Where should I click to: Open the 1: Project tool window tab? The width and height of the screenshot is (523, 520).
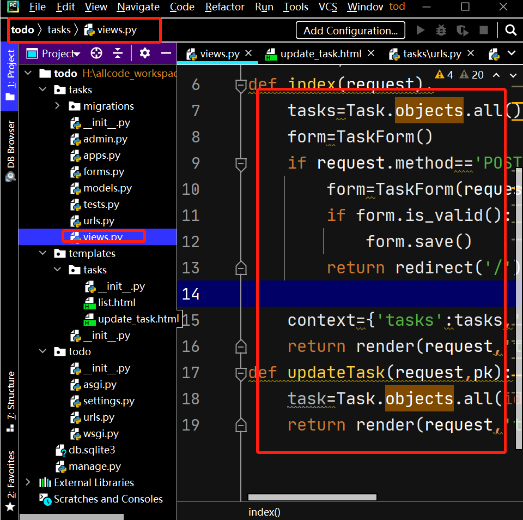[x=10, y=75]
